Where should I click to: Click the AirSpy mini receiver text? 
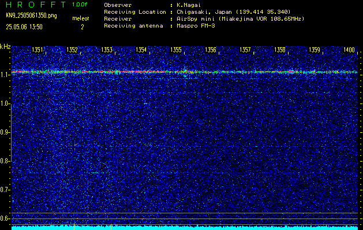(241, 18)
